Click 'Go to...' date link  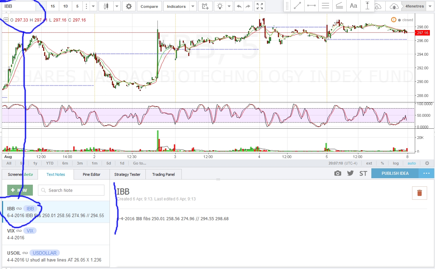click(x=140, y=163)
